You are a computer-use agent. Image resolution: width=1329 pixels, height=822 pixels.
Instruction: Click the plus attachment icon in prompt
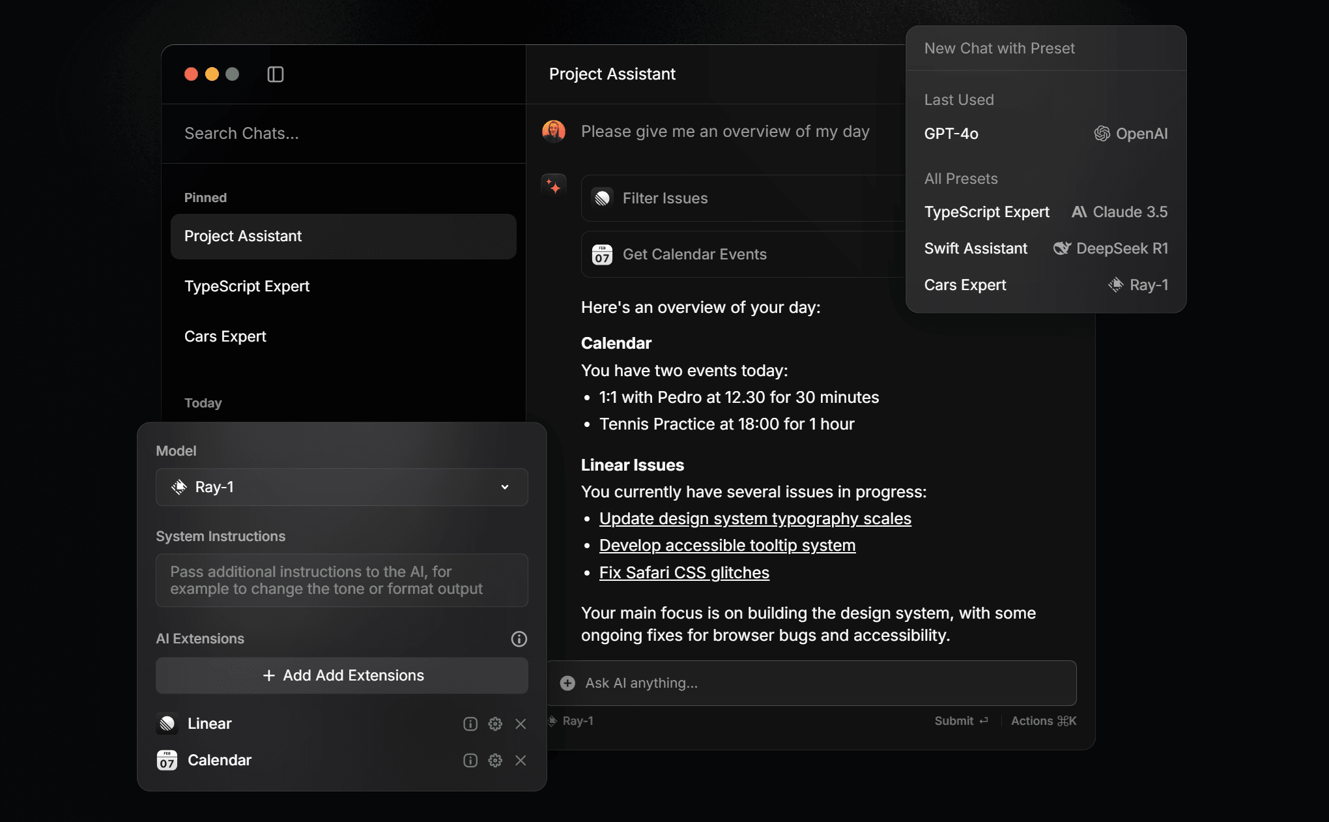[x=567, y=683]
